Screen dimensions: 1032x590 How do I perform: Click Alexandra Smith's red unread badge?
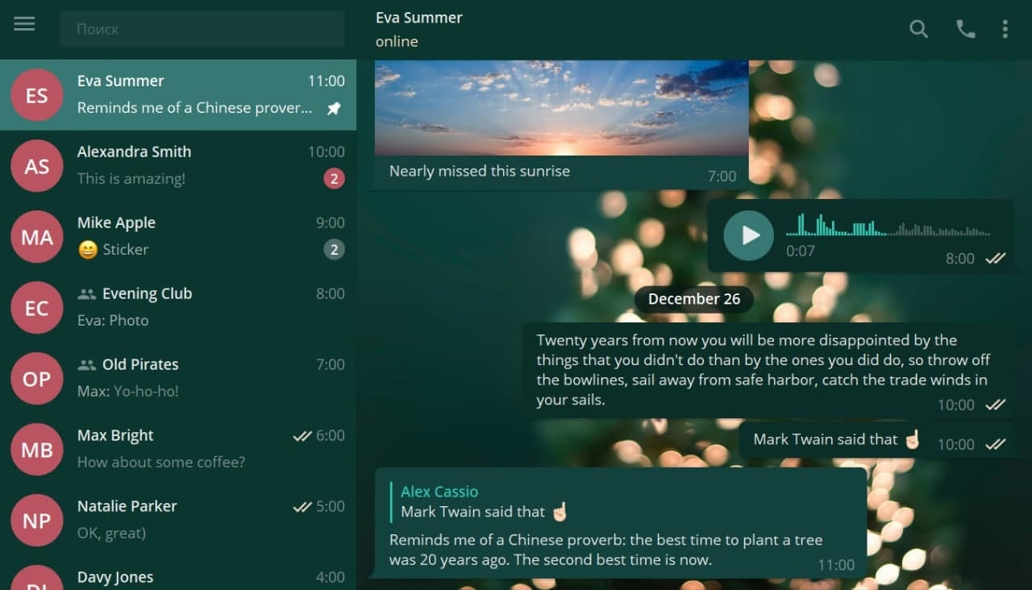[334, 179]
